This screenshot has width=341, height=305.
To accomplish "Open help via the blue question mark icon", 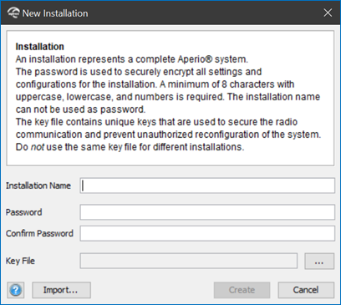I will (16, 290).
